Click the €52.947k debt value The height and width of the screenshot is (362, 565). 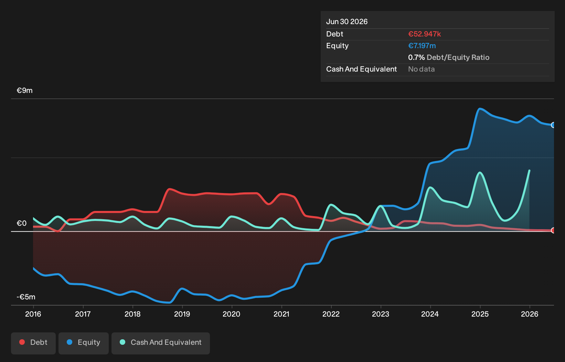coord(425,34)
